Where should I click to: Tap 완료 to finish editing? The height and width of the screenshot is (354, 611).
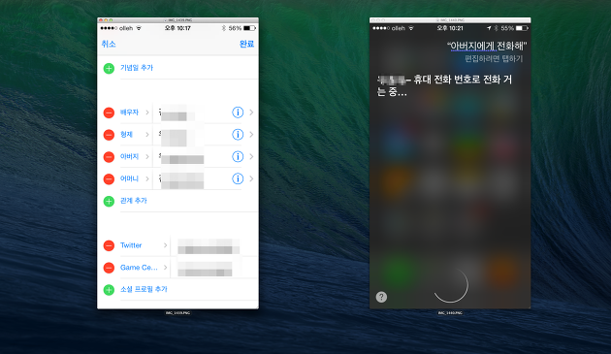246,44
